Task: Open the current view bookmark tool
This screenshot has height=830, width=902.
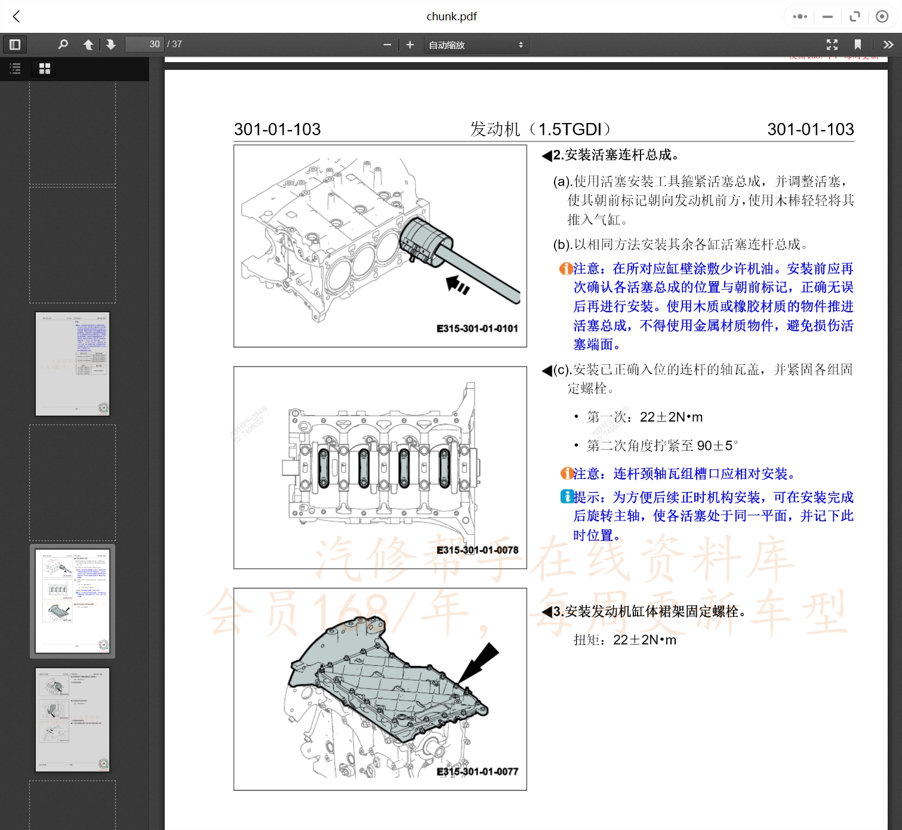Action: [858, 44]
